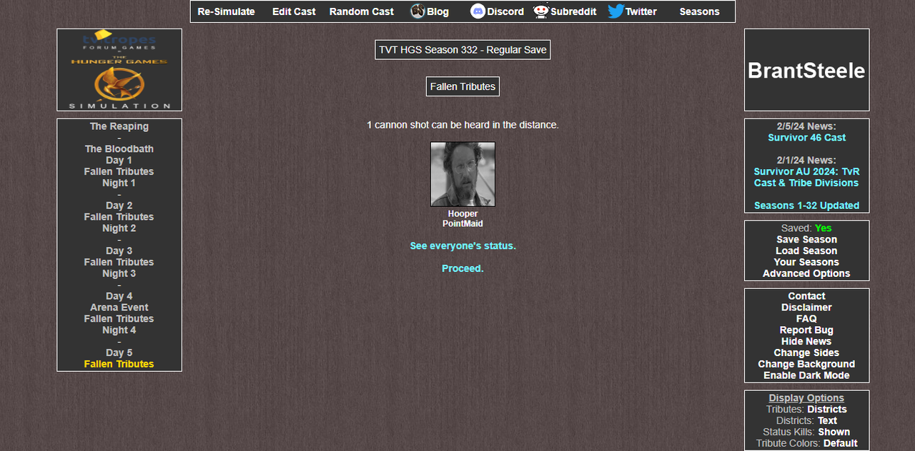This screenshot has width=915, height=451.
Task: Jump to Day 1
Action: pos(119,161)
